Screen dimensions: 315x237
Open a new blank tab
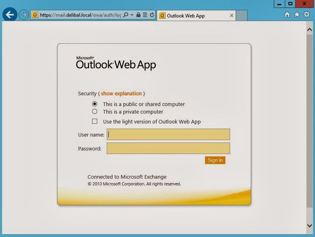tap(242, 16)
